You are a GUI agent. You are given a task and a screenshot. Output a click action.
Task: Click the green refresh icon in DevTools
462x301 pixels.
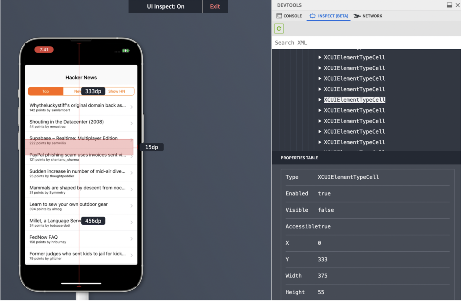click(279, 29)
